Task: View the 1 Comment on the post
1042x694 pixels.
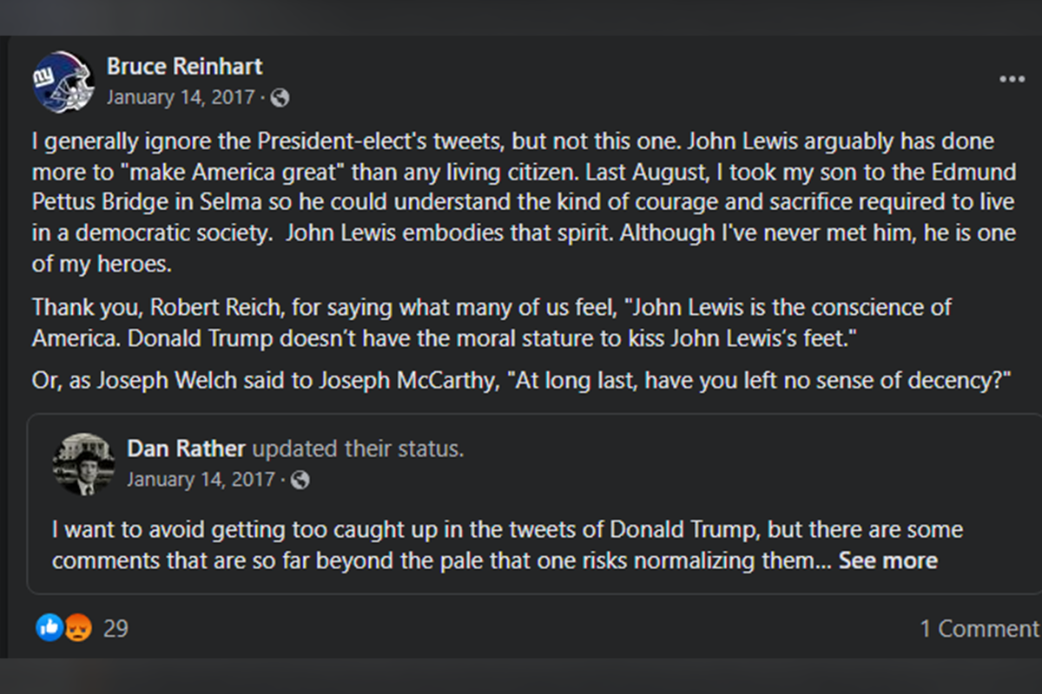Action: coord(979,629)
